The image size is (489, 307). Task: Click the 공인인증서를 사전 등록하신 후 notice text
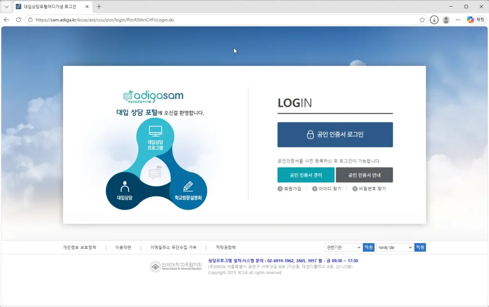[x=329, y=161]
